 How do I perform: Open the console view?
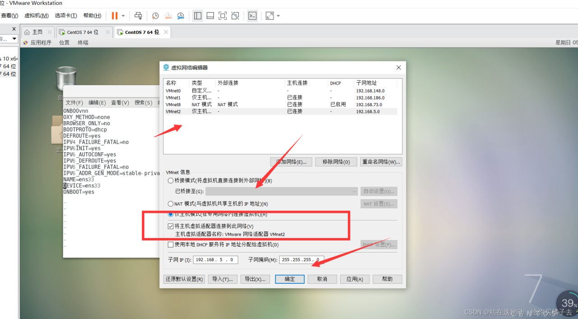tap(252, 16)
